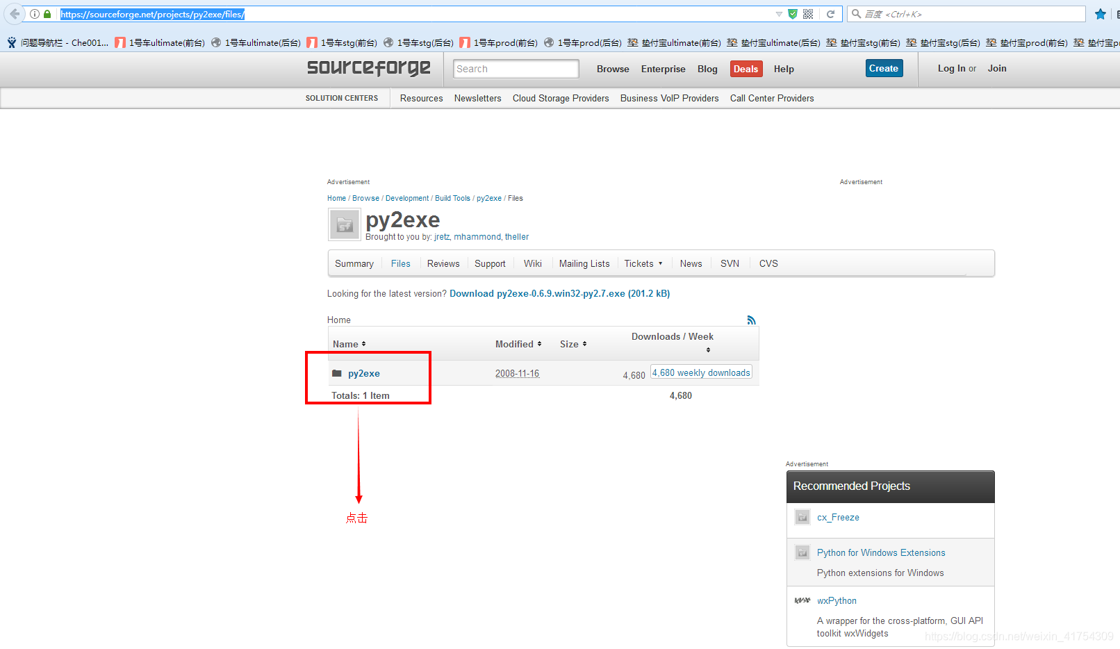Image resolution: width=1120 pixels, height=649 pixels.
Task: Open the Help menu item
Action: coord(784,69)
